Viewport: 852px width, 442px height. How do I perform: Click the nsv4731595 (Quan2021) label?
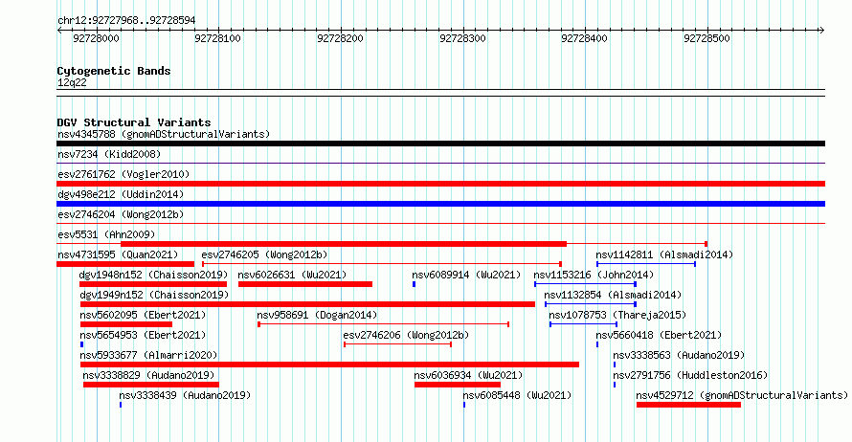click(x=118, y=254)
